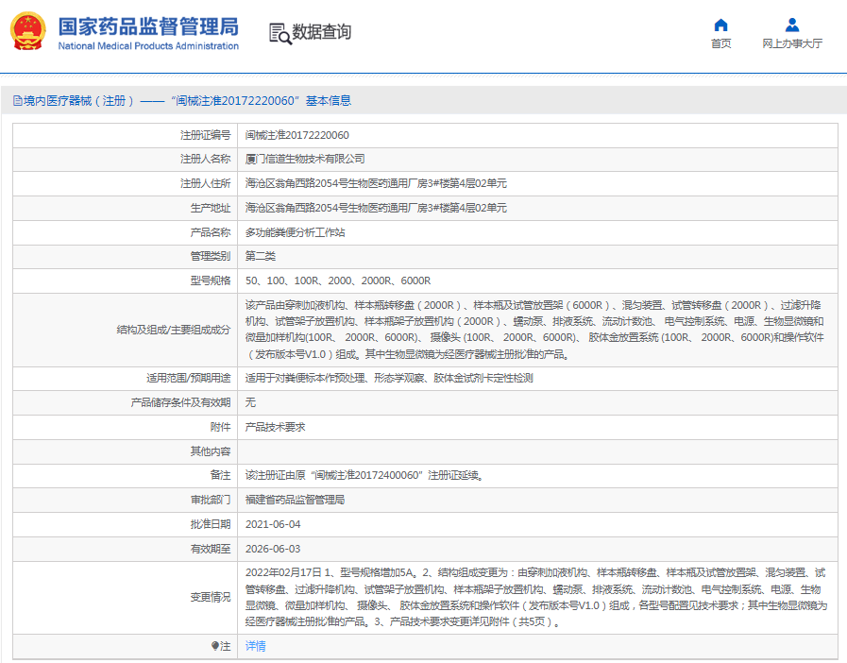Click the pin icon beside 注

[x=215, y=646]
